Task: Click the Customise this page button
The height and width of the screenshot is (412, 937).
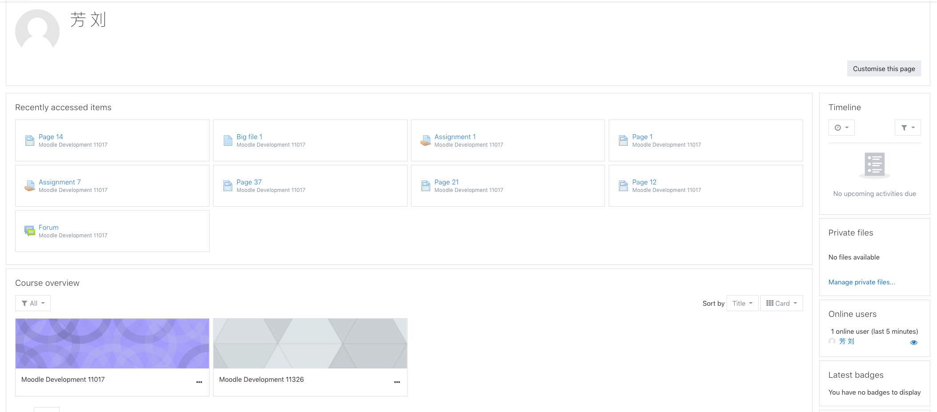Action: [884, 68]
